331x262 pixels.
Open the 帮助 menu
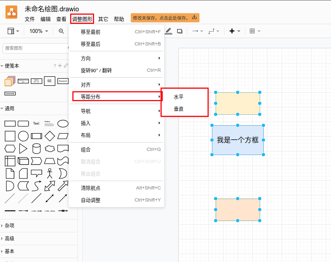pos(119,19)
